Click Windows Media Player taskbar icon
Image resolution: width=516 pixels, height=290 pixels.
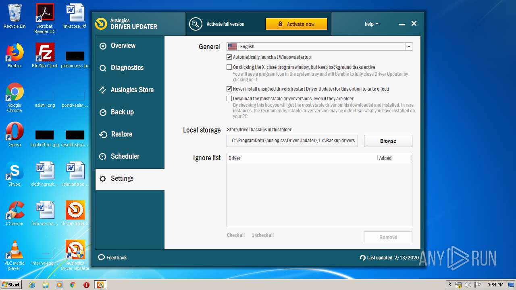59,285
